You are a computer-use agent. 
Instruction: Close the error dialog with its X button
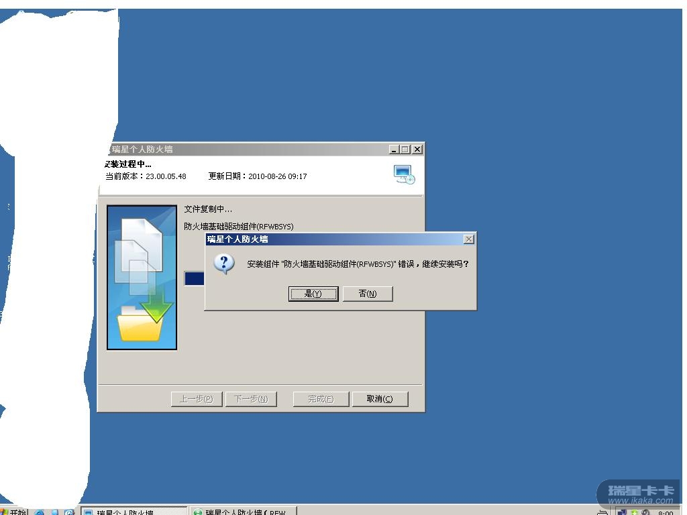469,239
